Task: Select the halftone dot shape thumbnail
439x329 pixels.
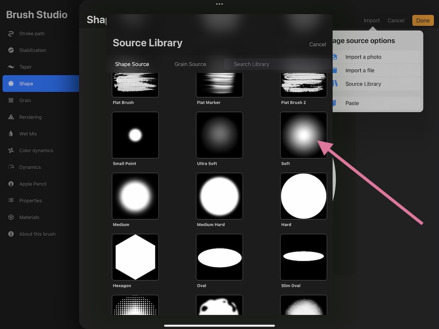Action: [135, 305]
